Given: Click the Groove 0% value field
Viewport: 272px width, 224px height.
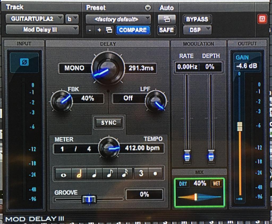Looking at the screenshot, I should [x=144, y=194].
